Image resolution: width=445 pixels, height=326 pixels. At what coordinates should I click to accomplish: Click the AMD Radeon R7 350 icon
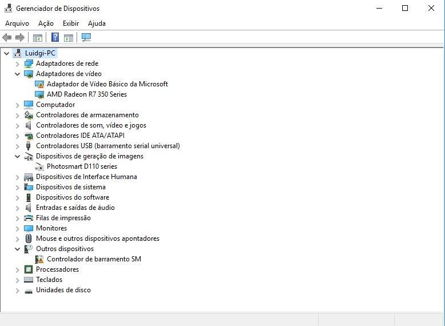point(39,94)
